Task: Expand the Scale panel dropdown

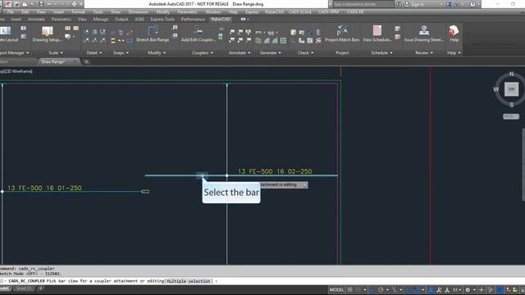Action: click(56, 52)
